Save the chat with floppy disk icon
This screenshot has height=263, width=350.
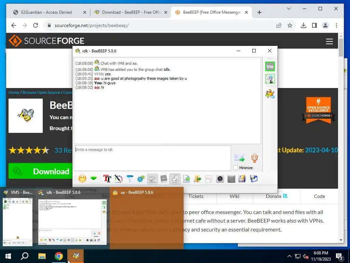pos(254,179)
